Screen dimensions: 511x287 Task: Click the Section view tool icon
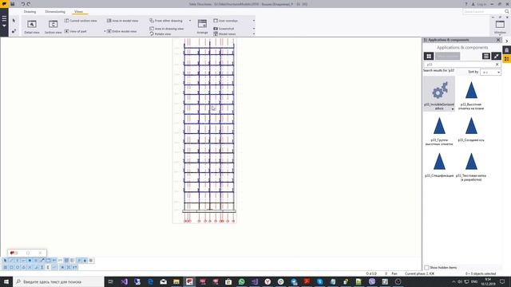pos(53,25)
